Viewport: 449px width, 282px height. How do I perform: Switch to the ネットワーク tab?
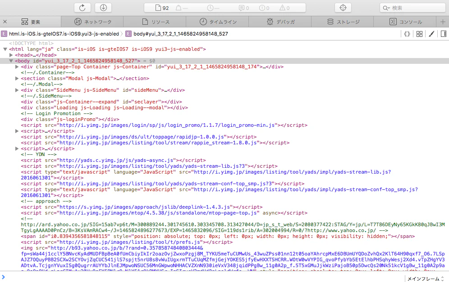tap(92, 22)
